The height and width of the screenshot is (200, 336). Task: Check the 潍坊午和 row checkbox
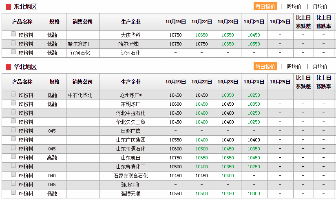(13, 184)
